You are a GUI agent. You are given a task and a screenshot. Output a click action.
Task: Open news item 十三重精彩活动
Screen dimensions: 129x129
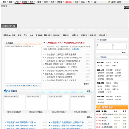[61, 64]
